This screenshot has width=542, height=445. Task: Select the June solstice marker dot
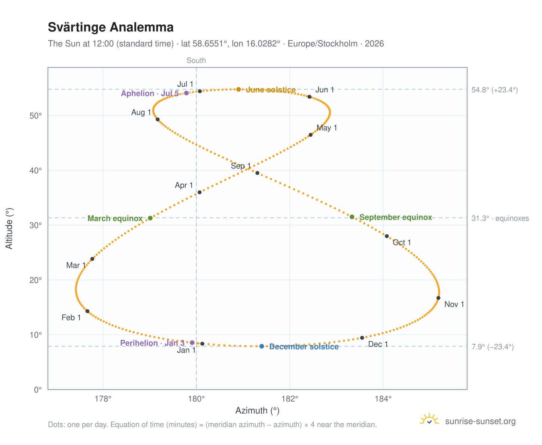point(238,90)
